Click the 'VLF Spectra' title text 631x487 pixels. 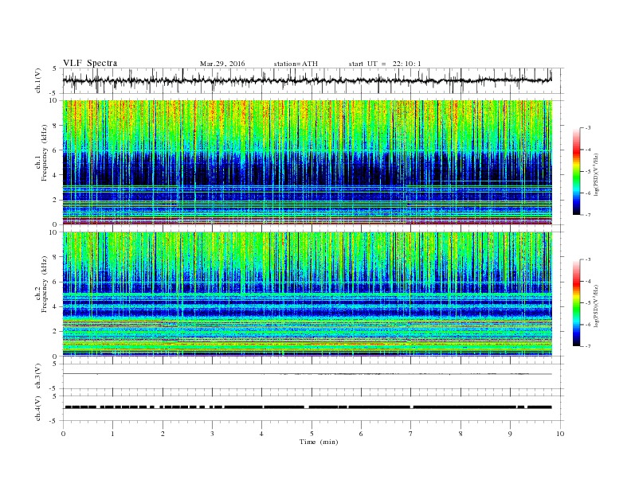90,63
